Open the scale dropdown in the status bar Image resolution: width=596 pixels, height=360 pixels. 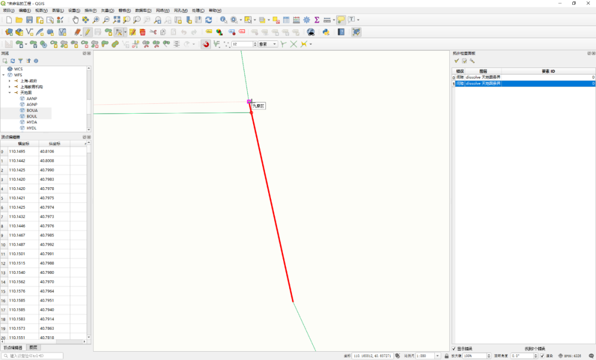438,356
